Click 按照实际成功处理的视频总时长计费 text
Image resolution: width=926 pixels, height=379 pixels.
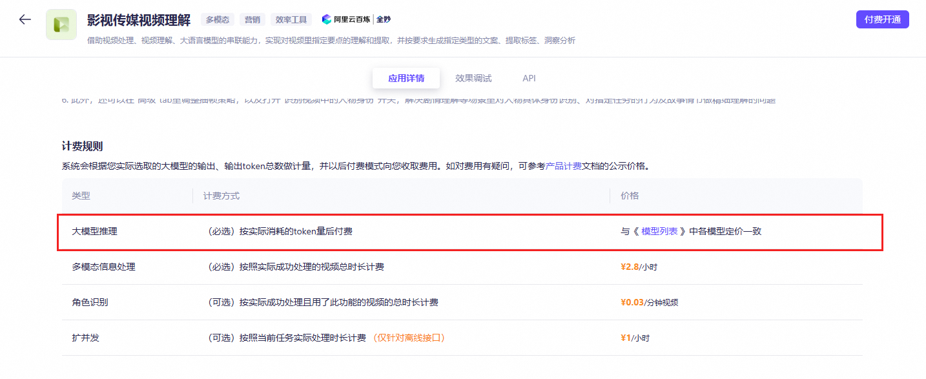point(312,267)
